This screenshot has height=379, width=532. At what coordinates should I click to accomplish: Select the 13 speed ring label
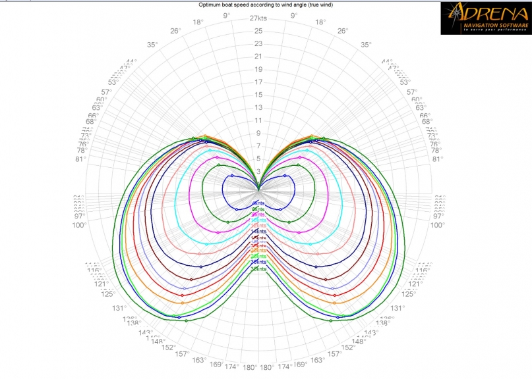click(258, 108)
